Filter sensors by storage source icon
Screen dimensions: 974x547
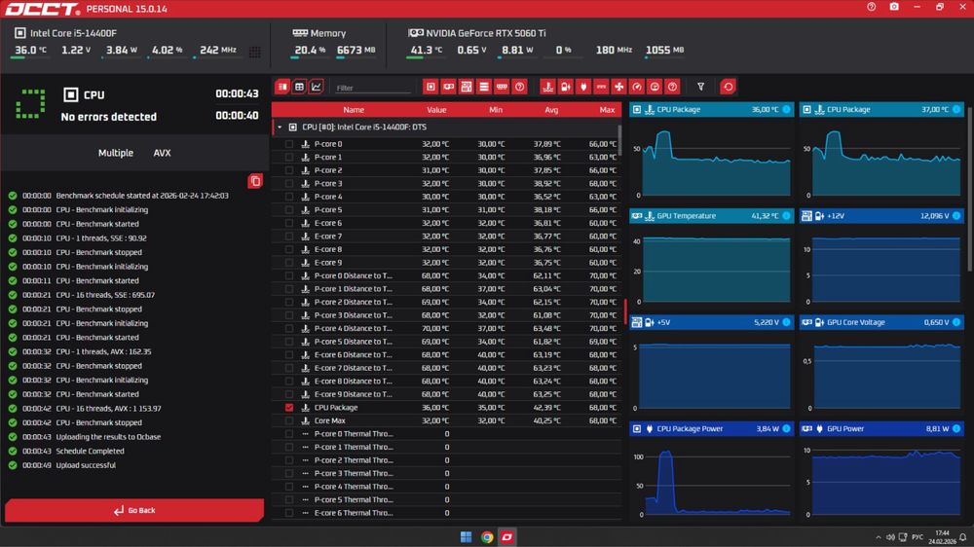coord(484,87)
